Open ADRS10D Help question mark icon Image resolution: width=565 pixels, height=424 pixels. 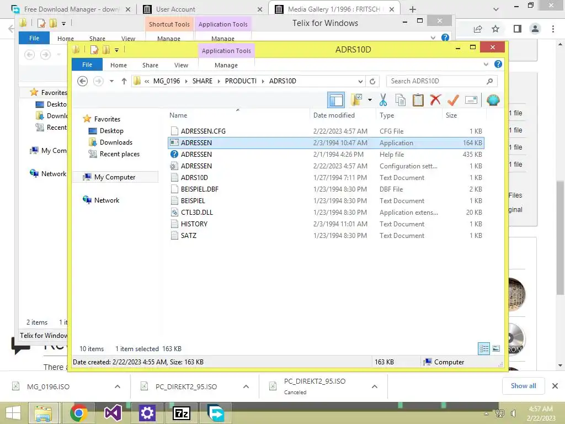tap(498, 64)
